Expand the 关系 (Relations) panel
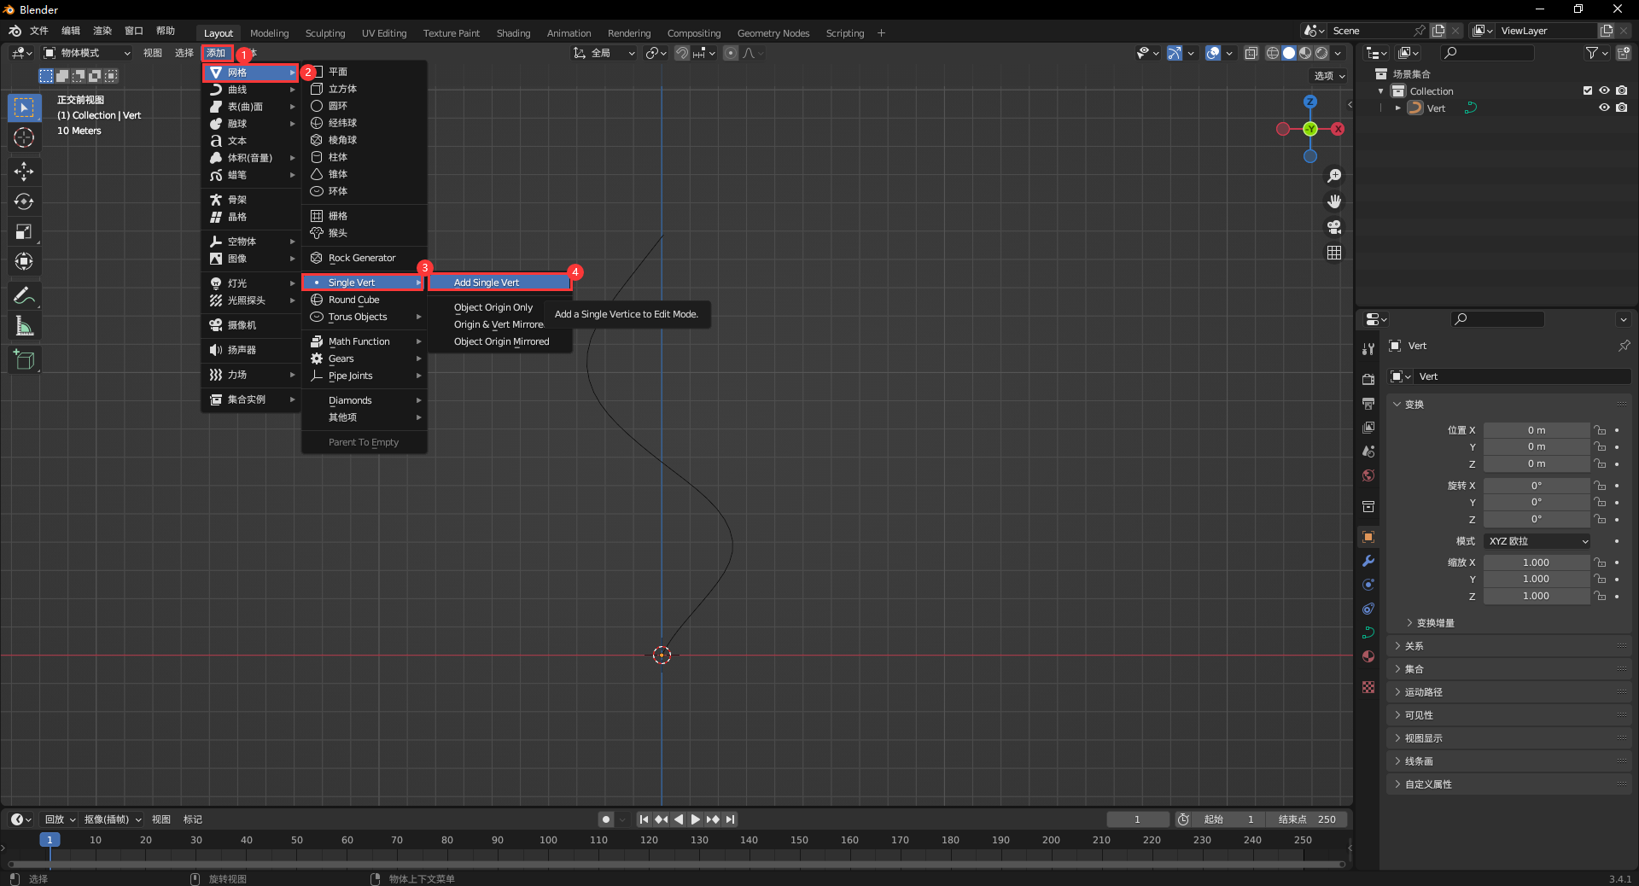This screenshot has height=886, width=1639. (x=1414, y=646)
